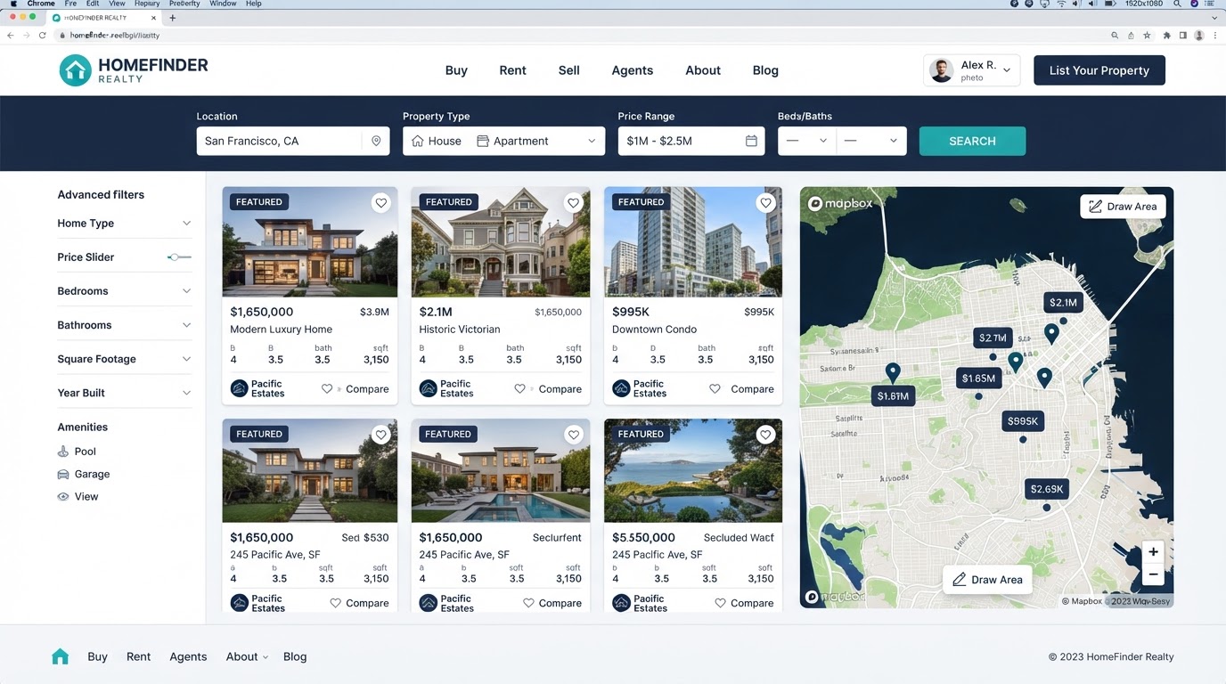Open the Property Type dropdown arrow
1226x684 pixels.
click(x=592, y=141)
